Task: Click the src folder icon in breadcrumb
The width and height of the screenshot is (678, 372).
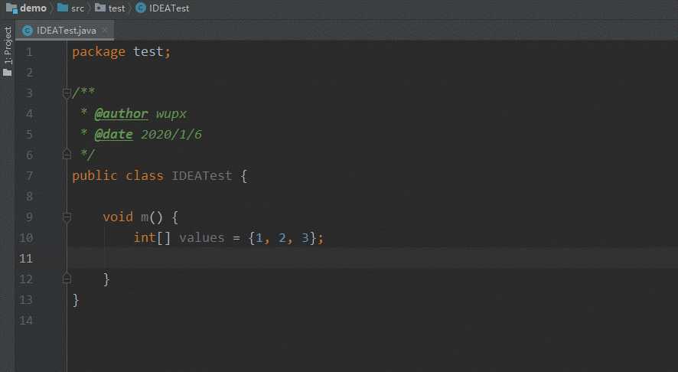Action: click(63, 8)
